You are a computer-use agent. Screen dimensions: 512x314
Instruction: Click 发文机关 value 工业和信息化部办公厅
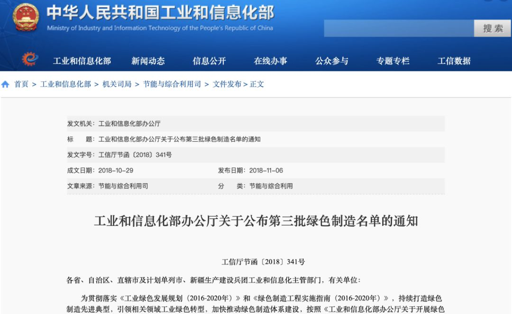129,124
